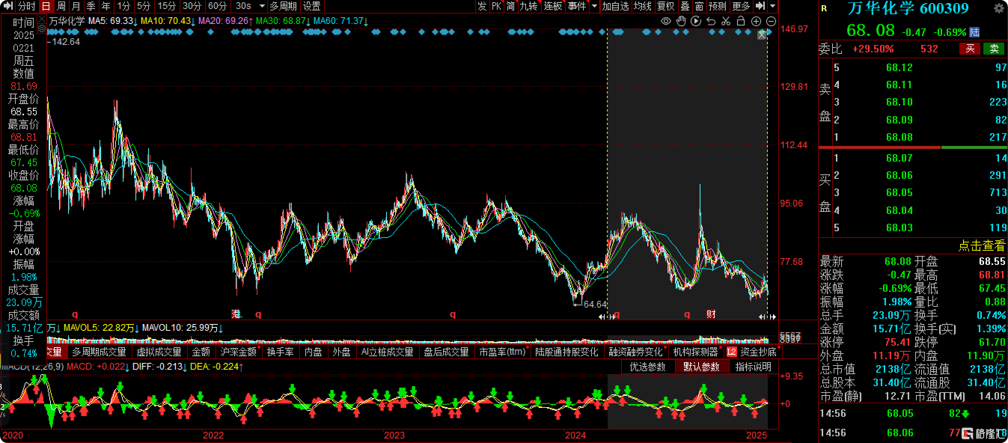Switch to 分时 intraday view
This screenshot has width=1008, height=443.
point(27,6)
